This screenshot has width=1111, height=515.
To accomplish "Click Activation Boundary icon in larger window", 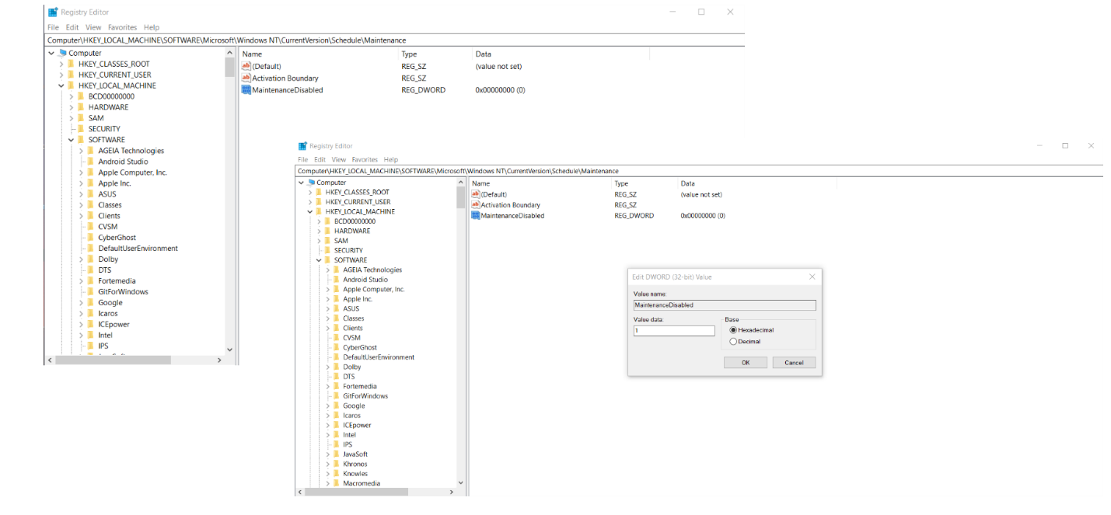I will click(x=476, y=205).
